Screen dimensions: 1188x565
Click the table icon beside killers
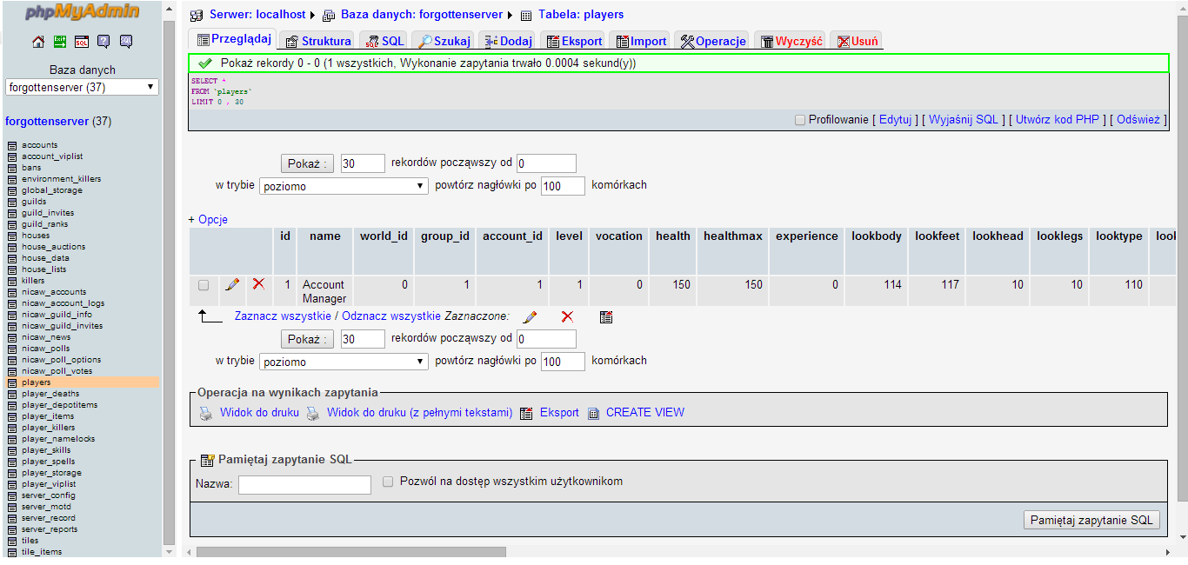click(x=12, y=281)
